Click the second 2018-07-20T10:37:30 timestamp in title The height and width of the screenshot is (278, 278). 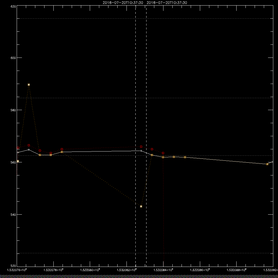(x=167, y=3)
